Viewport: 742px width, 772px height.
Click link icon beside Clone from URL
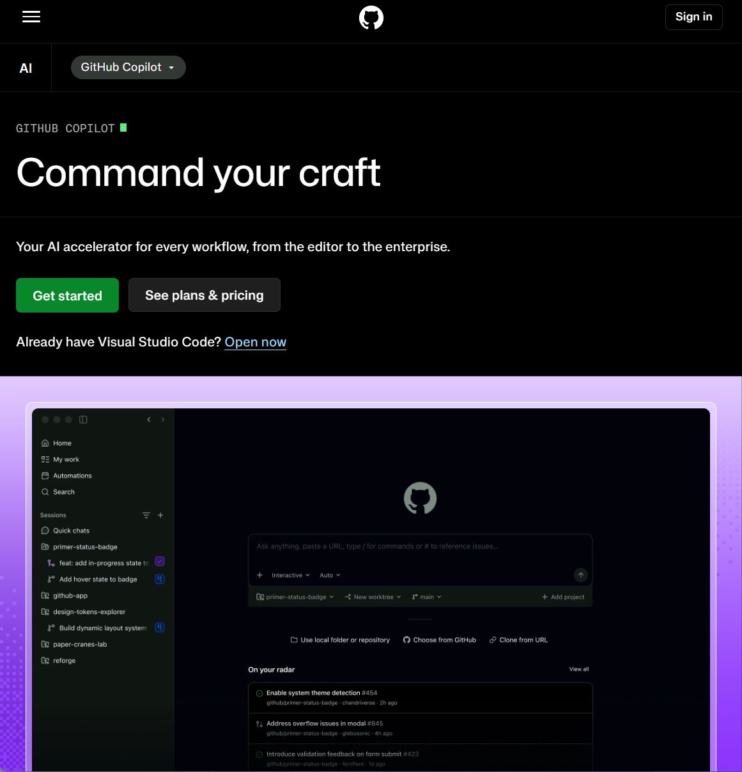coord(493,640)
